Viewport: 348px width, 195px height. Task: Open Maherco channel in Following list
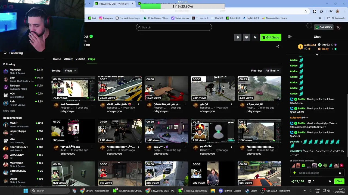click(23, 71)
